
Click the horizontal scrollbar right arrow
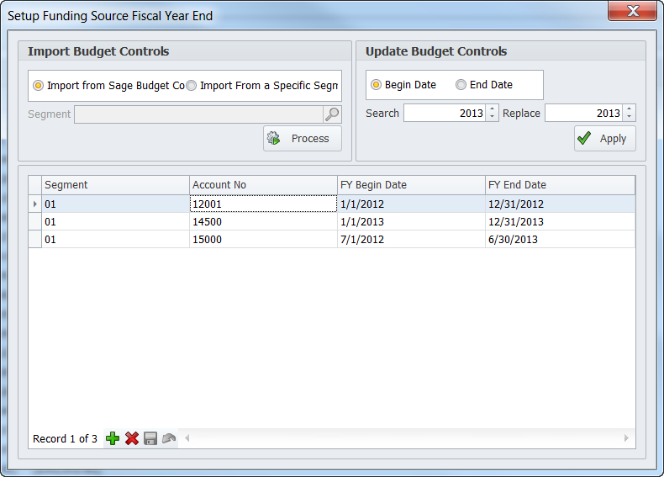pyautogui.click(x=626, y=438)
